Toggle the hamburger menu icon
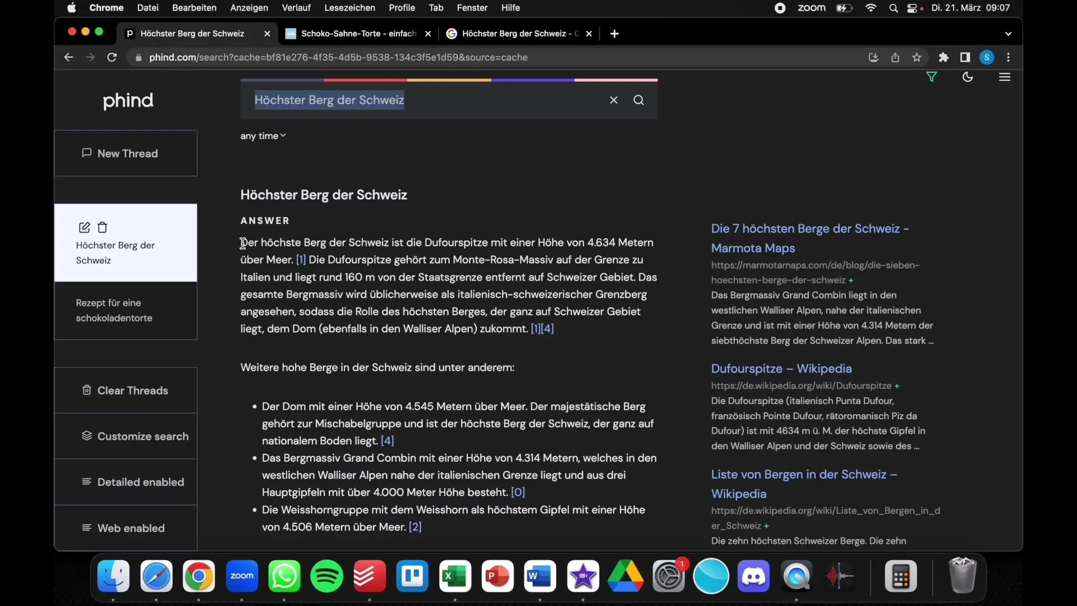The width and height of the screenshot is (1077, 606). pyautogui.click(x=1005, y=77)
